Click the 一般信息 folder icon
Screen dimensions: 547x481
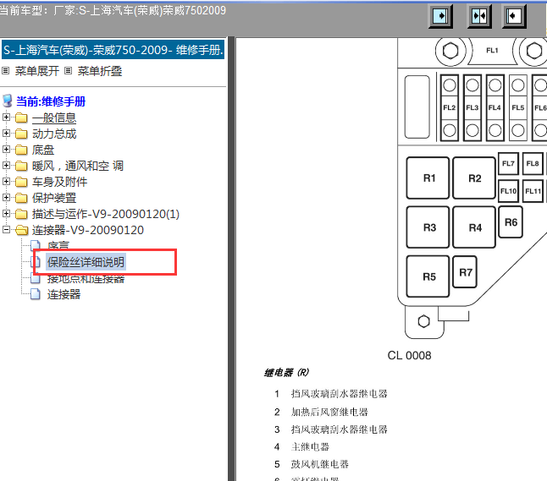point(21,118)
